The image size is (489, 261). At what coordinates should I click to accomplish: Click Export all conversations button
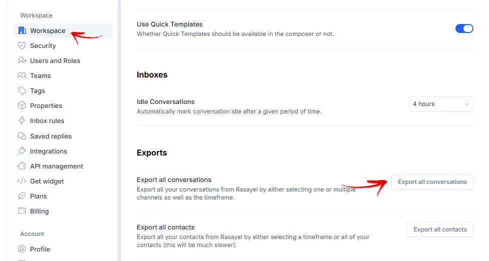tap(432, 182)
